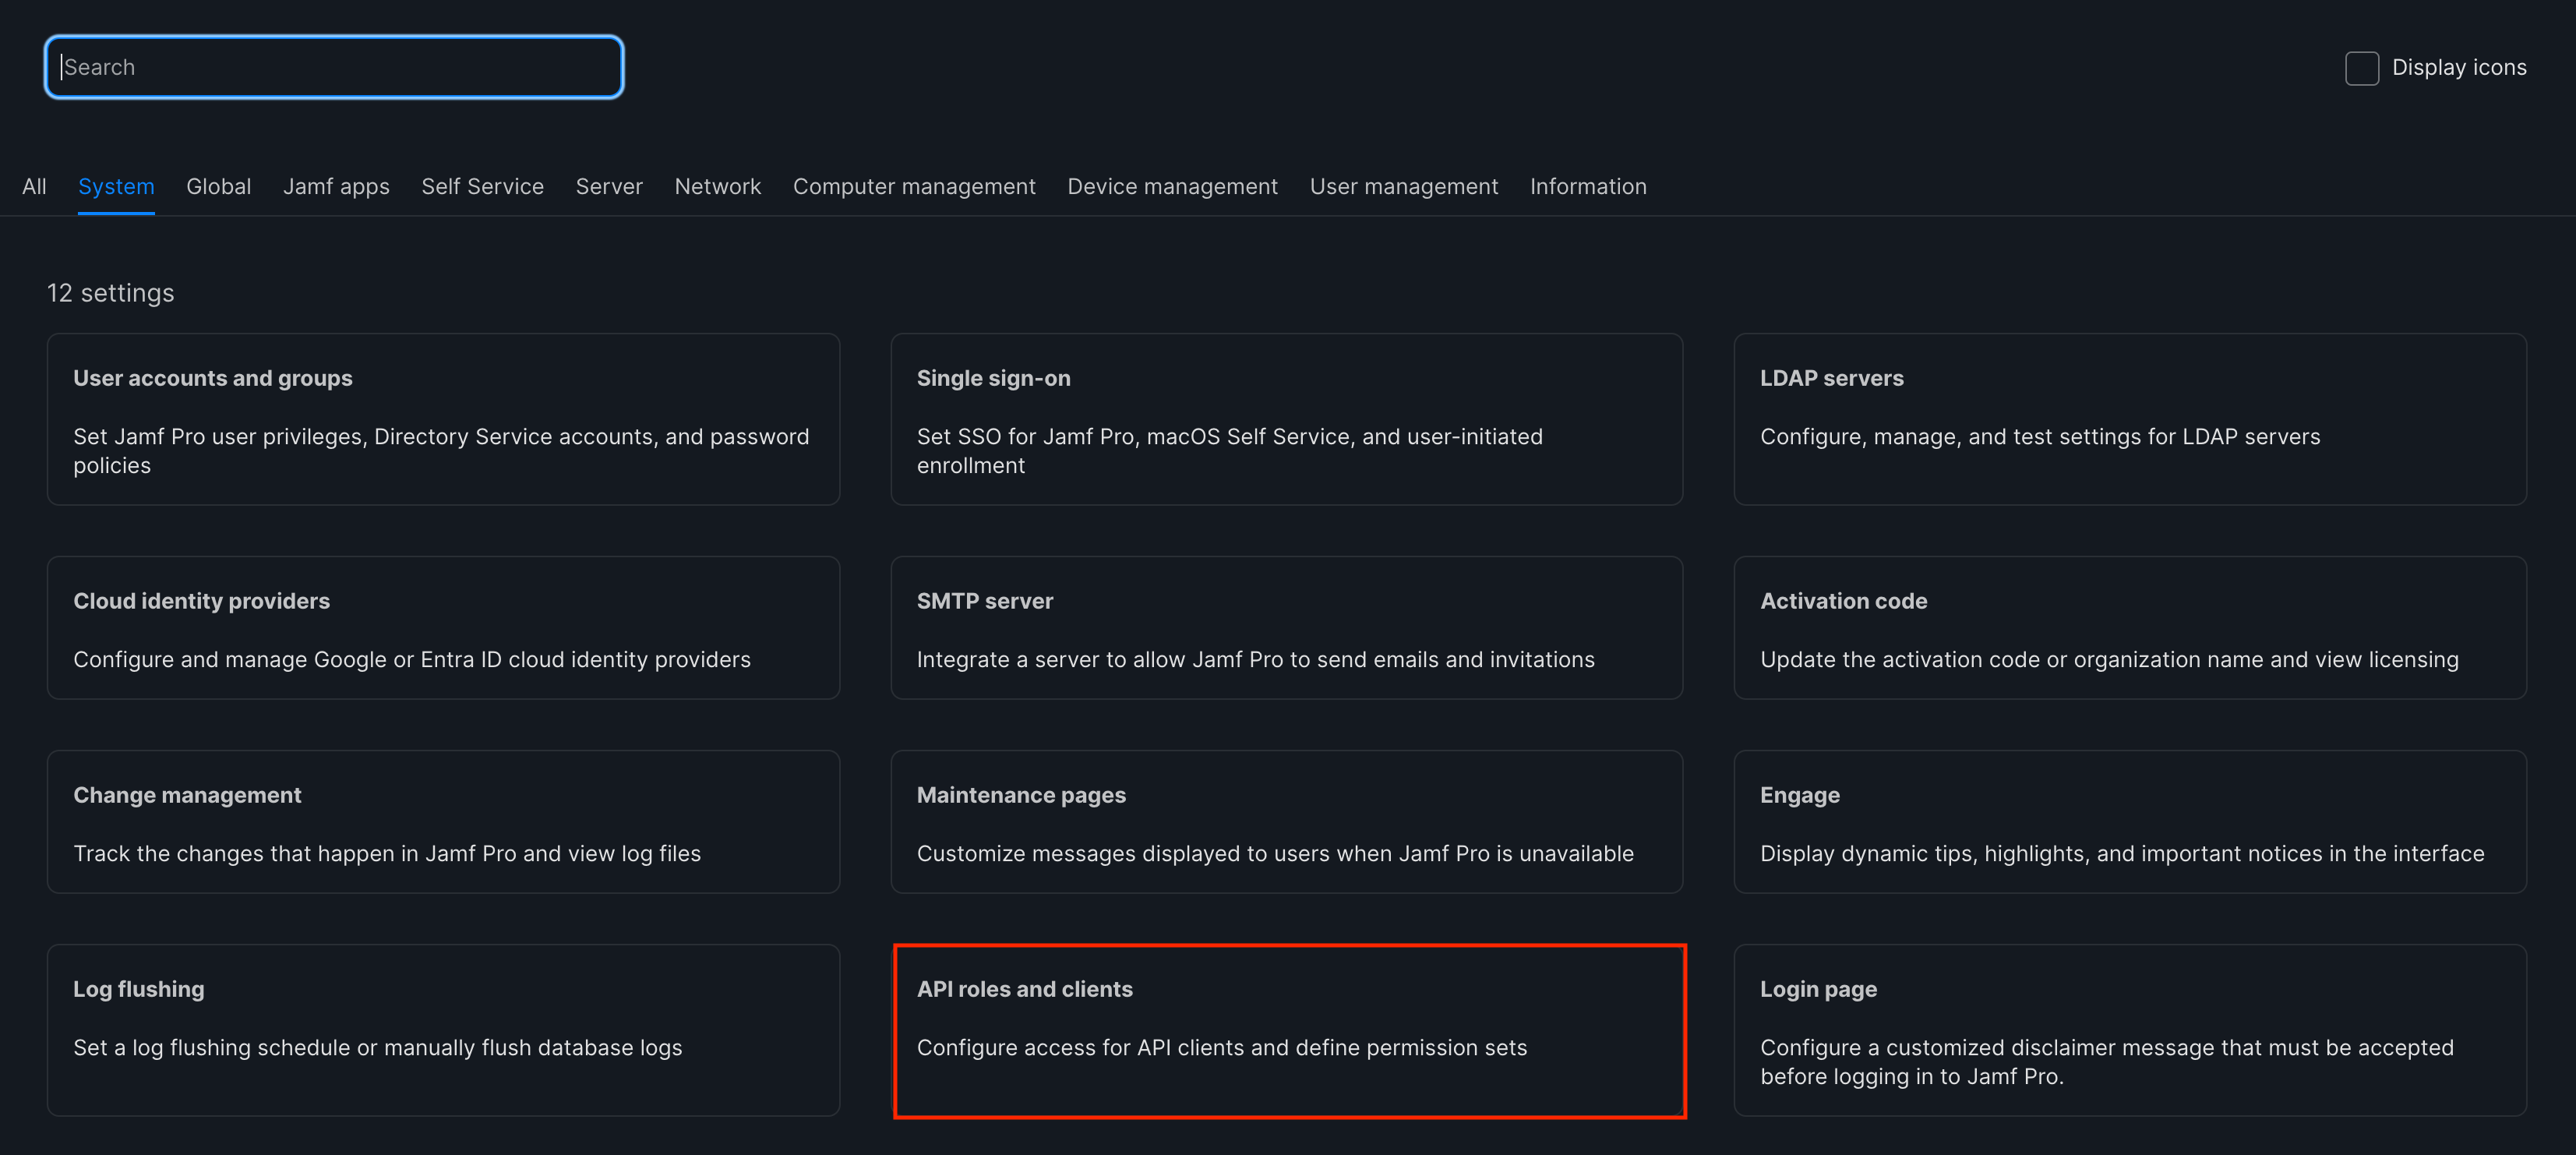The image size is (2576, 1155).
Task: Open the Device management tab
Action: coord(1172,186)
